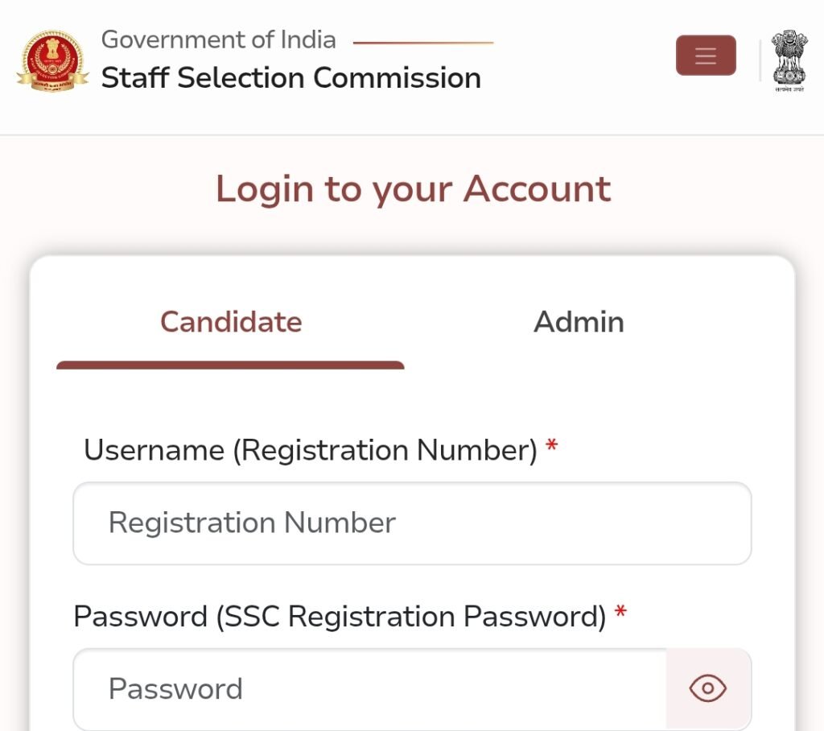Click the Password (SSC Registration Password) label
The height and width of the screenshot is (731, 824).
pyautogui.click(x=340, y=617)
